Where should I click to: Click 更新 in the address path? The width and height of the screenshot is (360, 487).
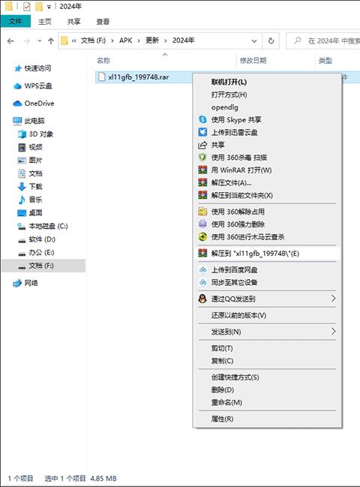click(152, 41)
